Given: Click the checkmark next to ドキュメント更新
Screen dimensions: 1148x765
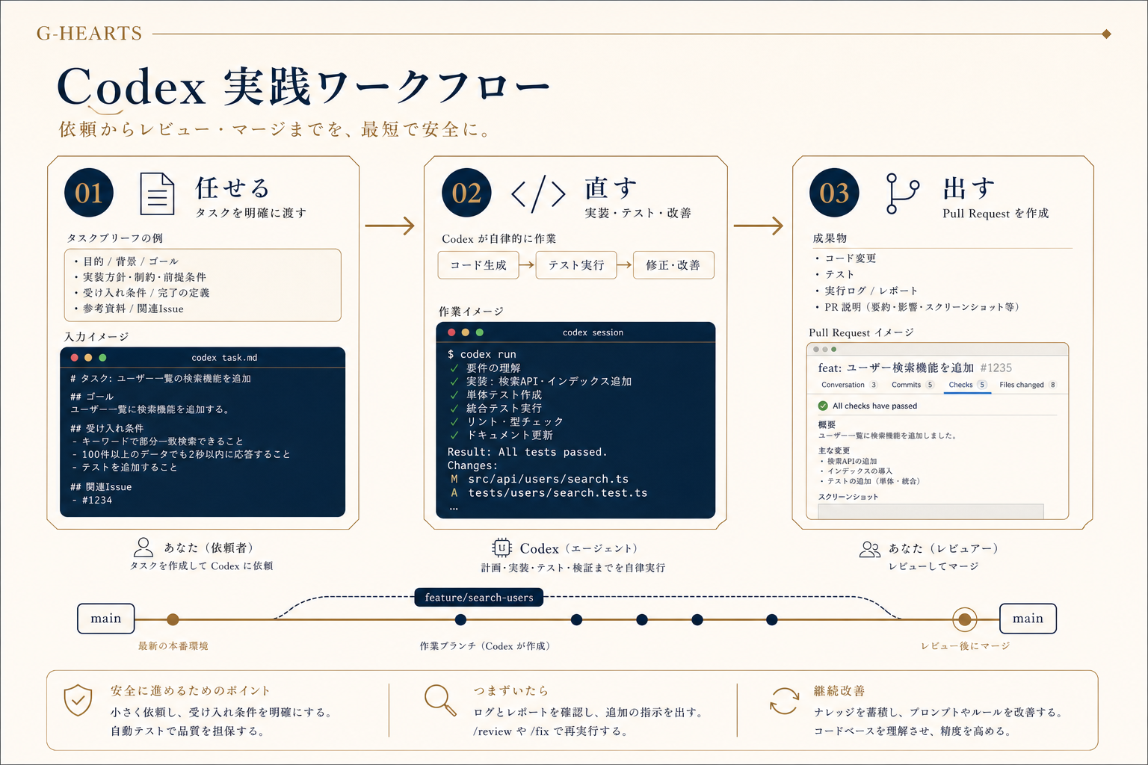Looking at the screenshot, I should pyautogui.click(x=454, y=435).
